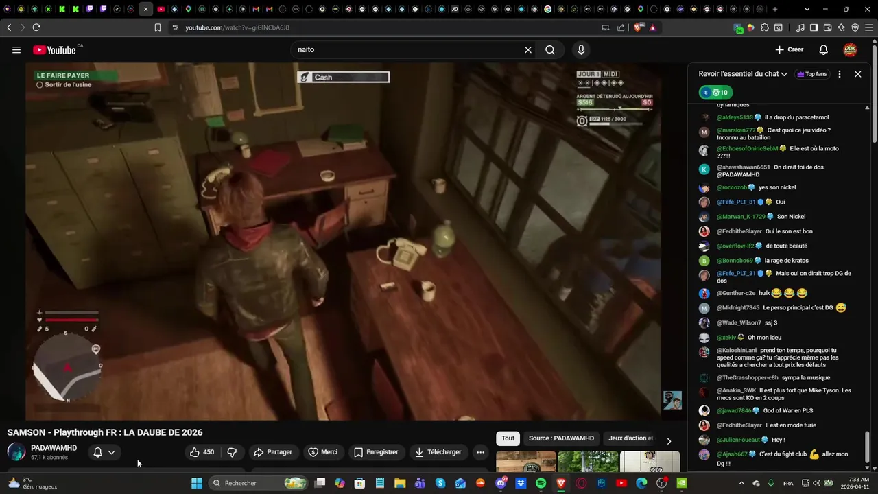878x494 pixels.
Task: Open more actions ellipsis under video
Action: coord(480,452)
